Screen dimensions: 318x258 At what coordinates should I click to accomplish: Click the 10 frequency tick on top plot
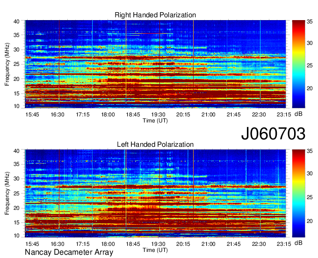[x=16, y=106]
